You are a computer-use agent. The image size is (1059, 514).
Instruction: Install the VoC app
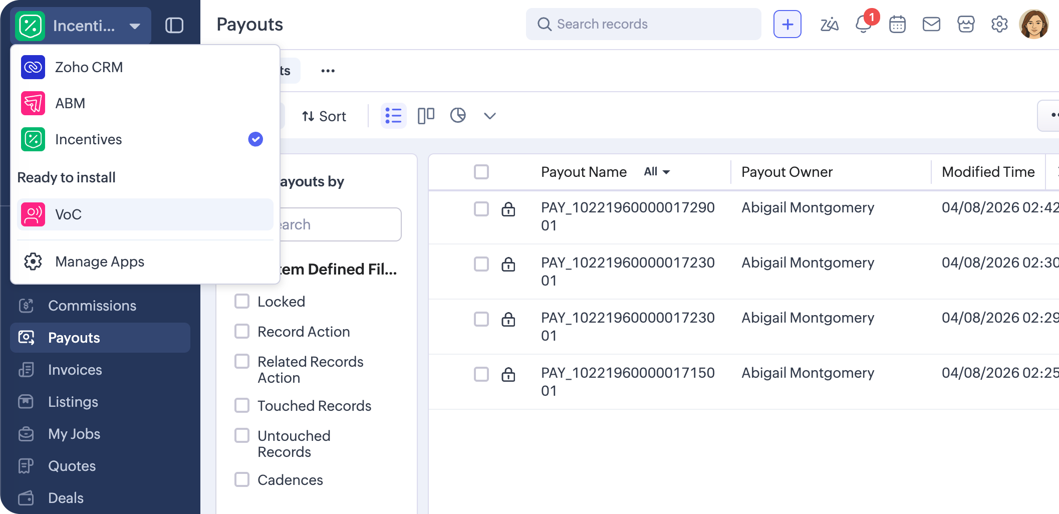click(145, 214)
